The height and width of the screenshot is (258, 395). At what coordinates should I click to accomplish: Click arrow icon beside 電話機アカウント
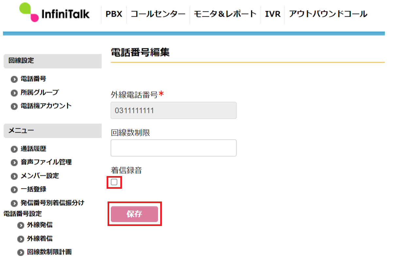(x=14, y=106)
